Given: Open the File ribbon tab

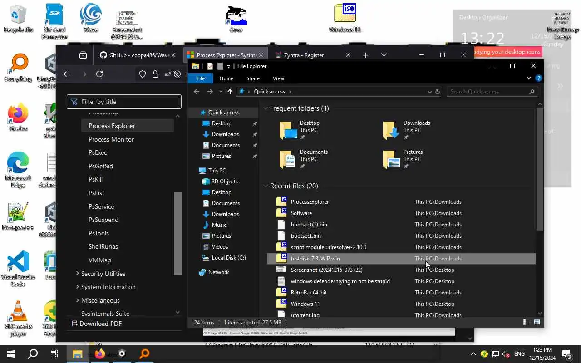Looking at the screenshot, I should tap(201, 78).
